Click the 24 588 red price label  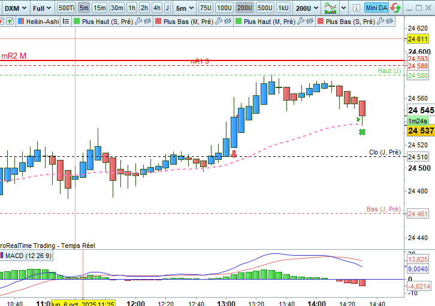pyautogui.click(x=418, y=66)
